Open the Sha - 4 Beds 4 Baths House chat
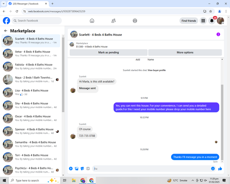The image size is (230, 184). (31, 105)
